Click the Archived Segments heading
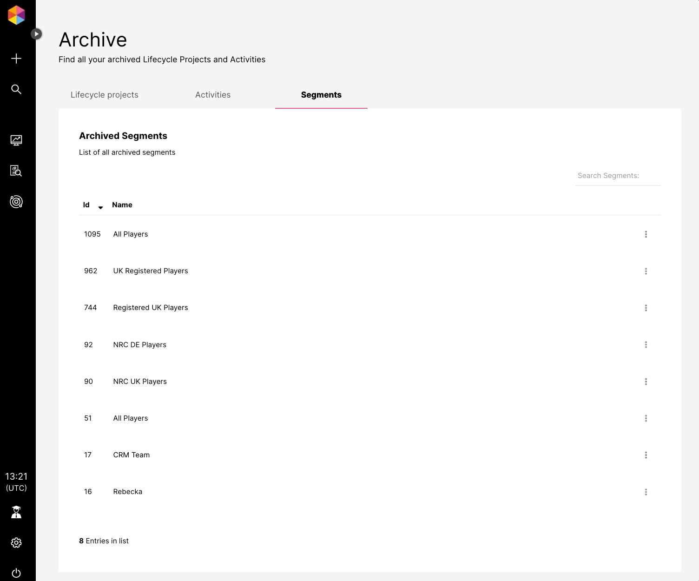This screenshot has width=699, height=581. click(123, 136)
